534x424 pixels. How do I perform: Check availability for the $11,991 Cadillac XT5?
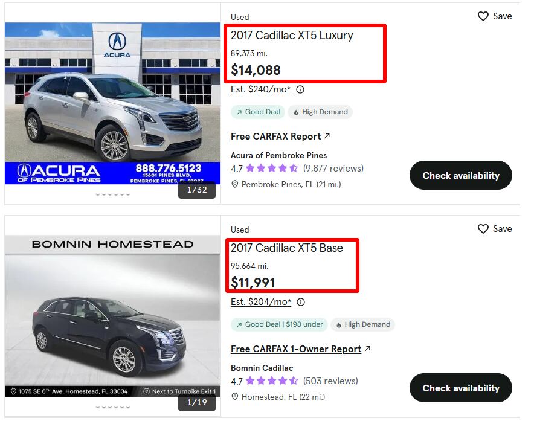[461, 388]
